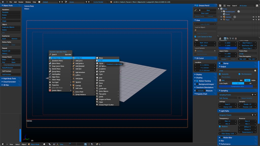The height and width of the screenshot is (146, 260).
Task: Open the Render properties tab with camera icon
Action: click(x=225, y=39)
